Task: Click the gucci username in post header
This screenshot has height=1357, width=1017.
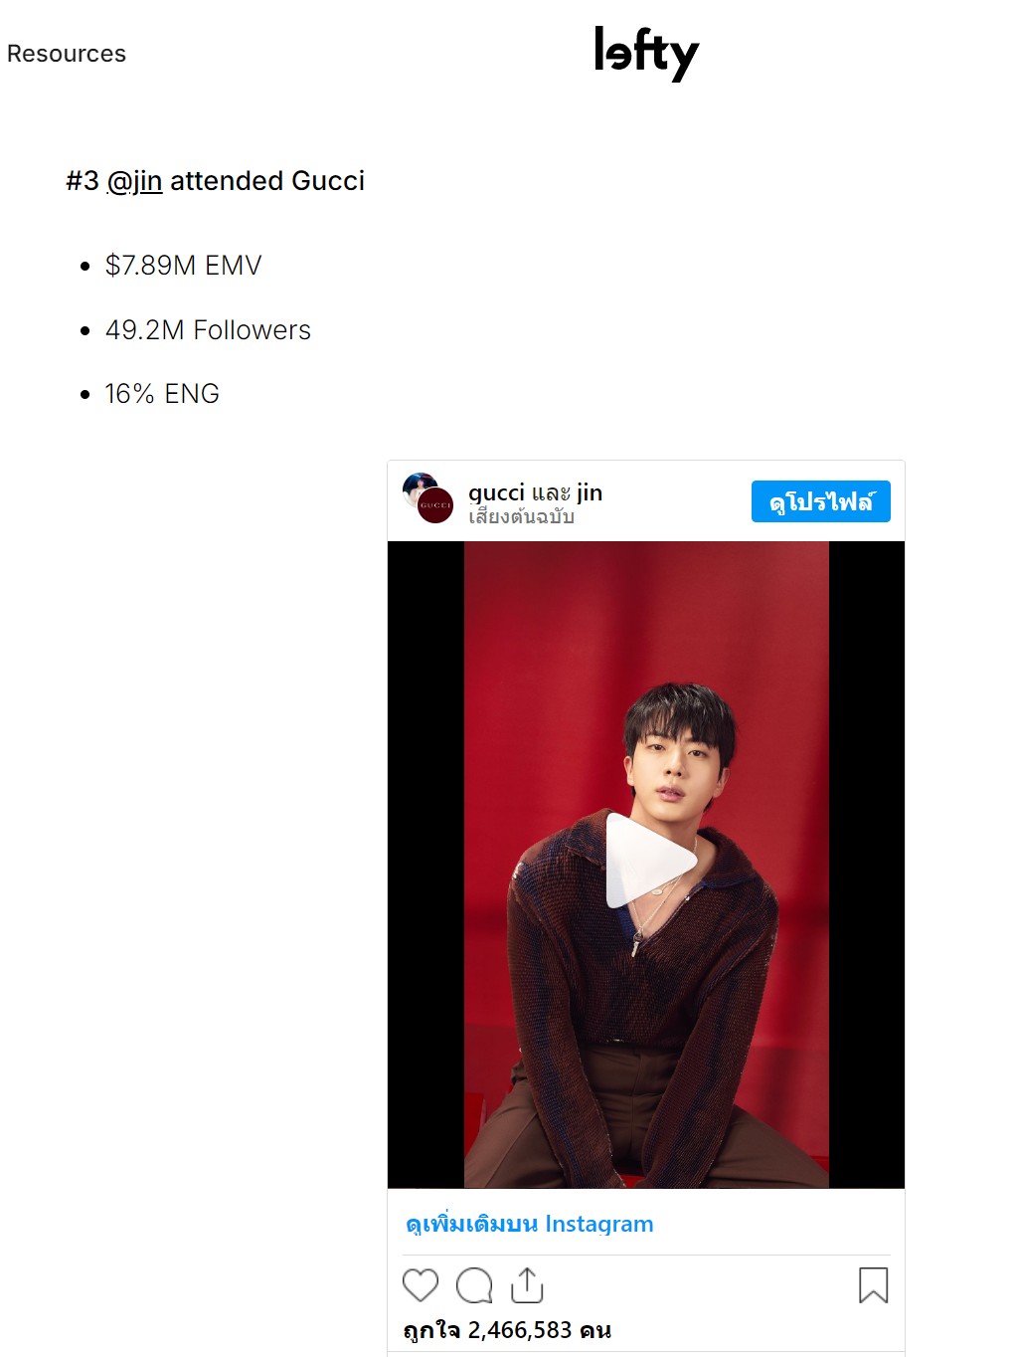Action: [496, 492]
